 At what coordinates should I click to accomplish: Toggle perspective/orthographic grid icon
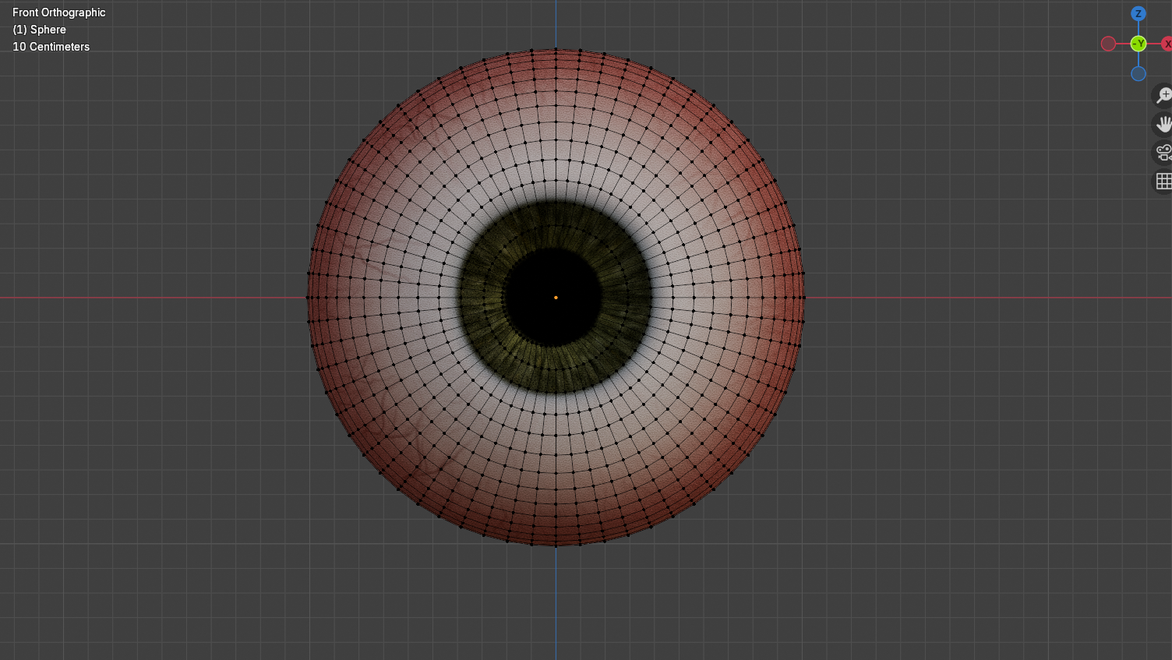coord(1163,182)
